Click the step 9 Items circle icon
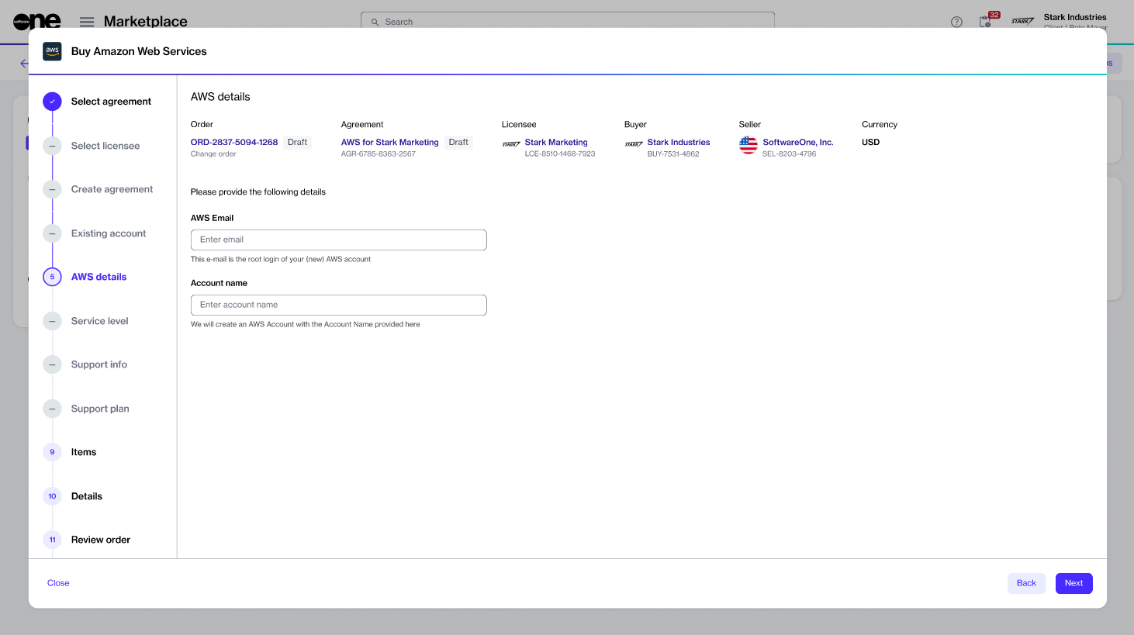Screen dimensions: 1134x635 point(52,452)
